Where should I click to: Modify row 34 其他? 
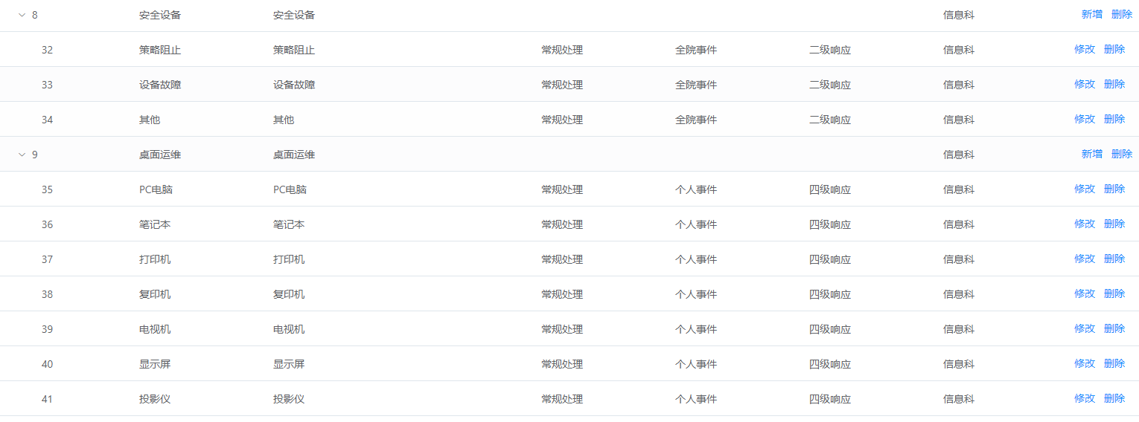pos(1084,119)
